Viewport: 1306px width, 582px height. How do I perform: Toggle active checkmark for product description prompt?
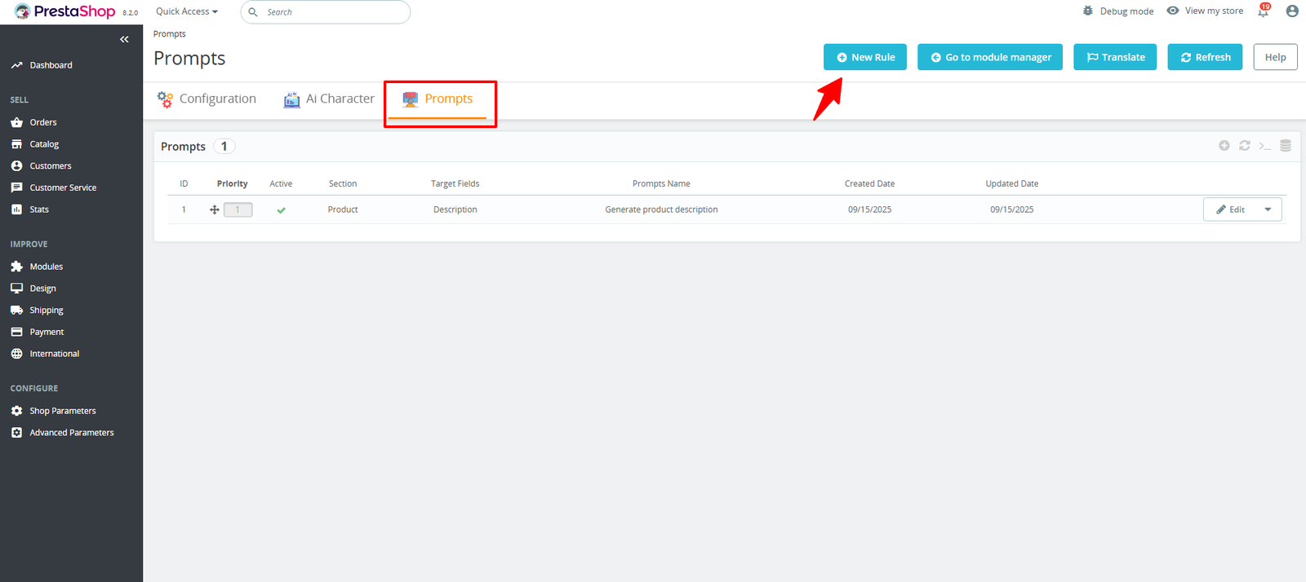pyautogui.click(x=281, y=210)
